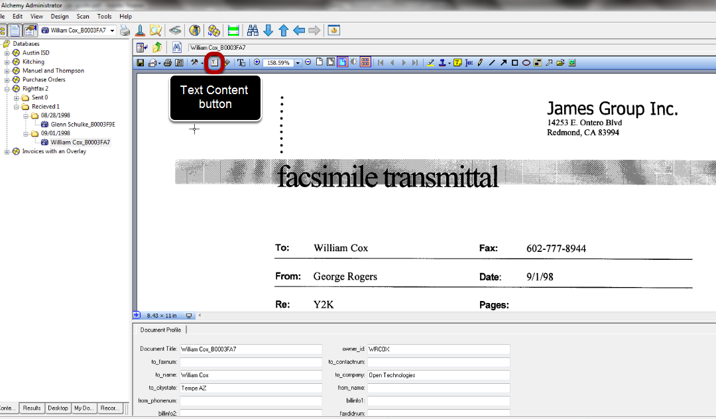Select the Rectangle drawing tool
716x419 pixels.
[x=514, y=62]
